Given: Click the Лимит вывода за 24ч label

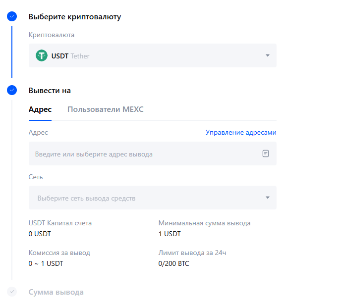Looking at the screenshot, I should point(192,253).
